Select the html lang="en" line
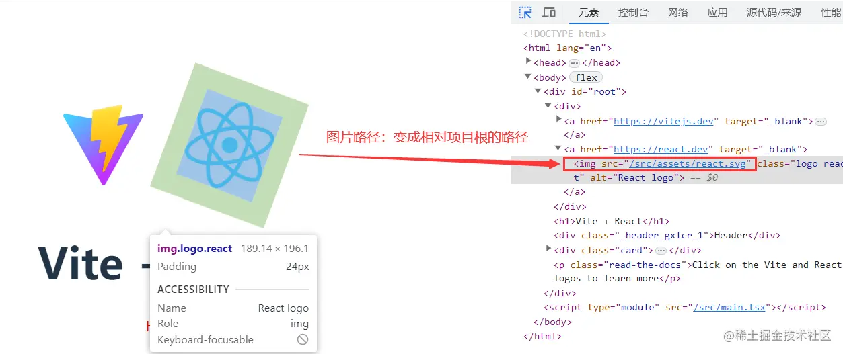This screenshot has height=354, width=843. [x=567, y=48]
